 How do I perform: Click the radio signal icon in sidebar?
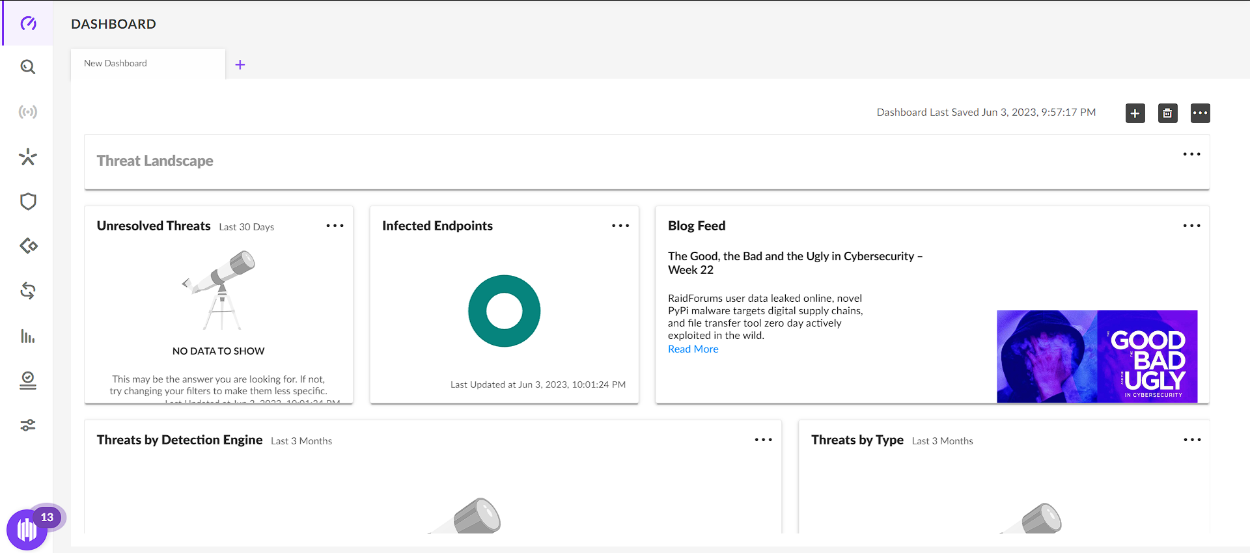click(27, 112)
